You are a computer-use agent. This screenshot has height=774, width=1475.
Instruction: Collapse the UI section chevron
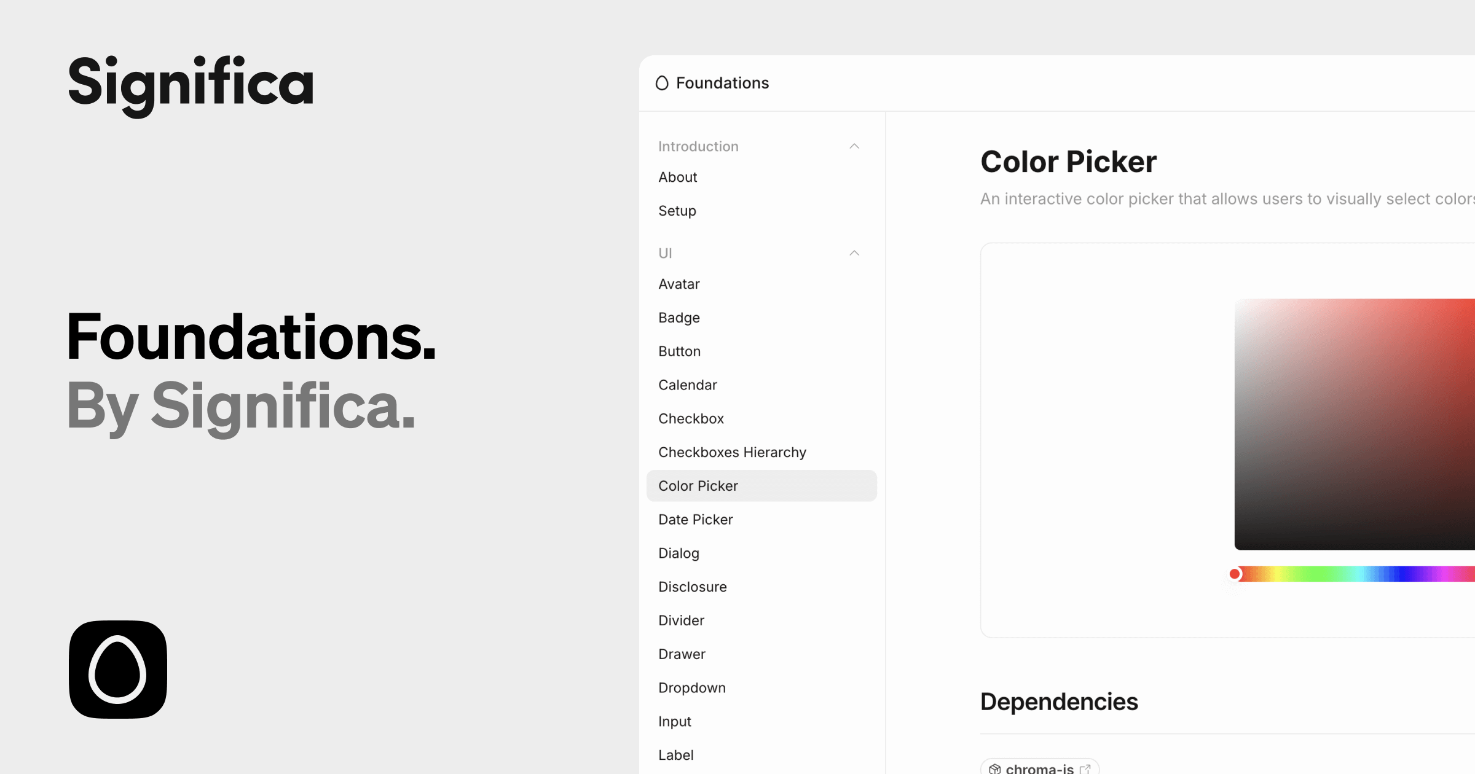(x=854, y=253)
